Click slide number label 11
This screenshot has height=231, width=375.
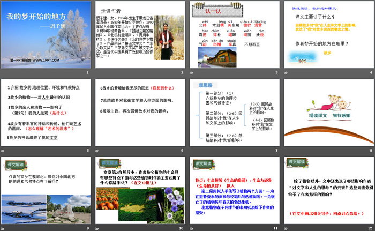[x=275, y=228]
